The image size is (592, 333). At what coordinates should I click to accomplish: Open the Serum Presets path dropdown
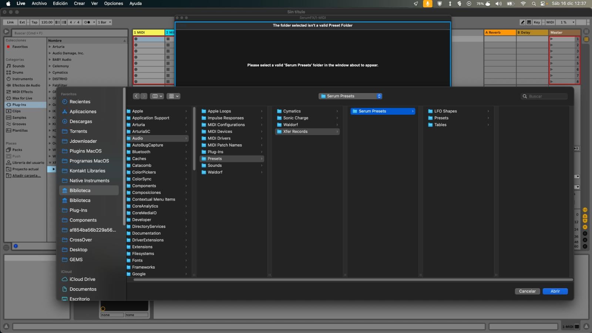click(x=350, y=96)
